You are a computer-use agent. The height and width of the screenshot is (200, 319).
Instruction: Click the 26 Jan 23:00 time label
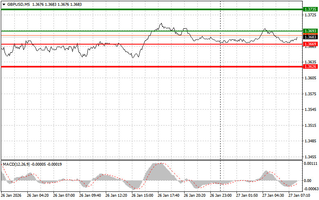click(221, 196)
